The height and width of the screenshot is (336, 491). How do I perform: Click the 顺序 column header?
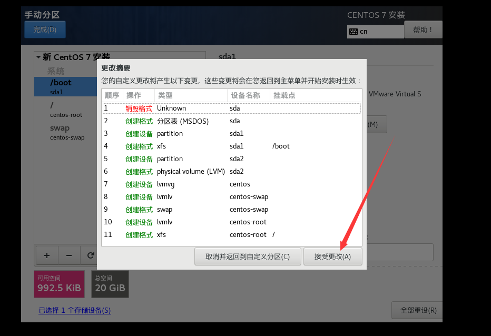[112, 95]
